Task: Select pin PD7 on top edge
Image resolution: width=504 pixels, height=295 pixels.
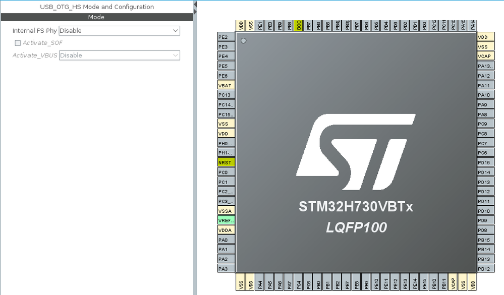Action: [357, 25]
